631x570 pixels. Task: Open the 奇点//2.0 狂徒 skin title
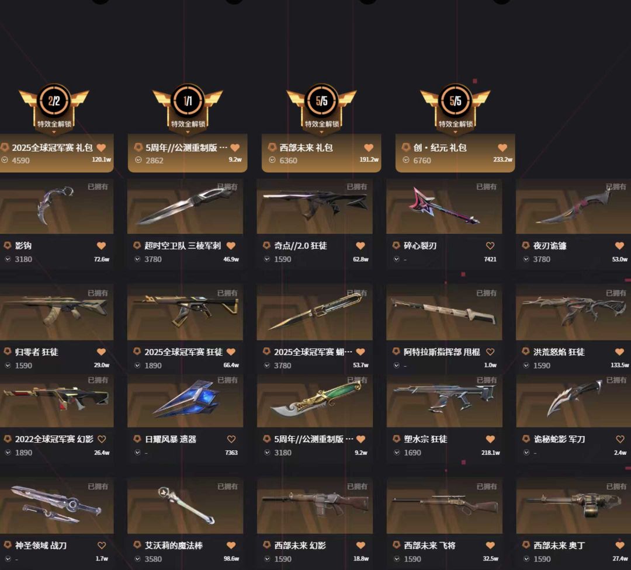[x=301, y=246]
